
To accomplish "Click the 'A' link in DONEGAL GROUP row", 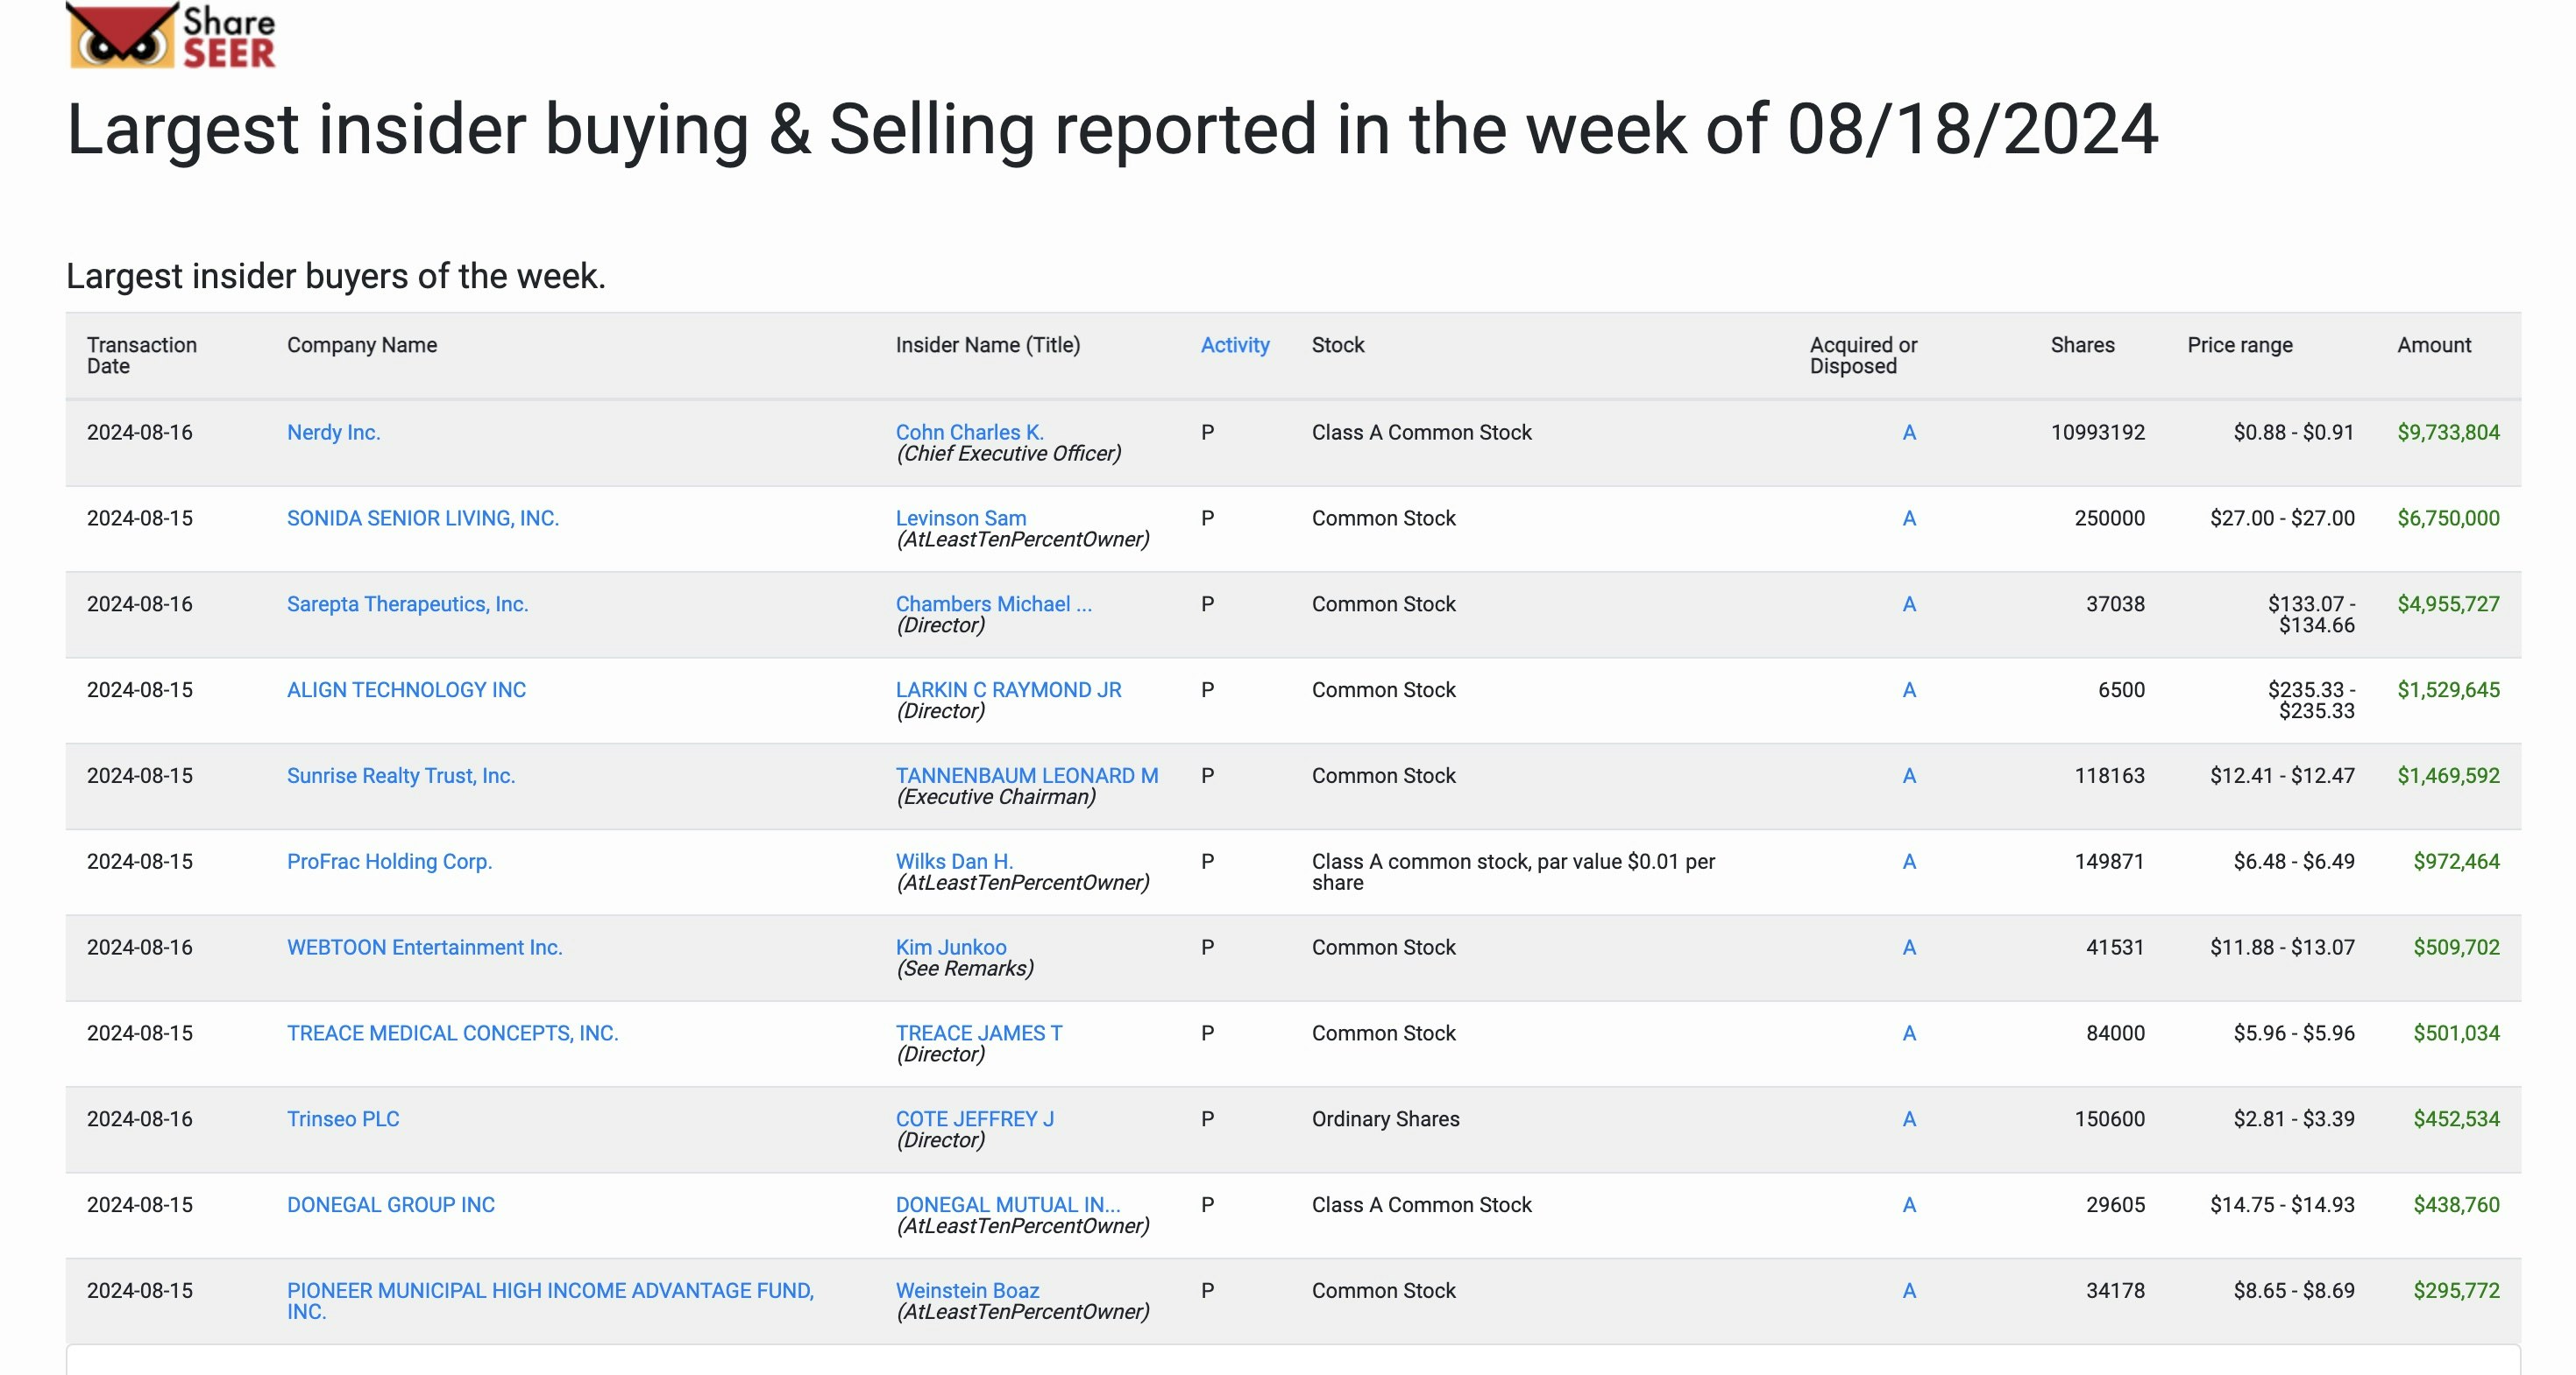I will click(1908, 1205).
